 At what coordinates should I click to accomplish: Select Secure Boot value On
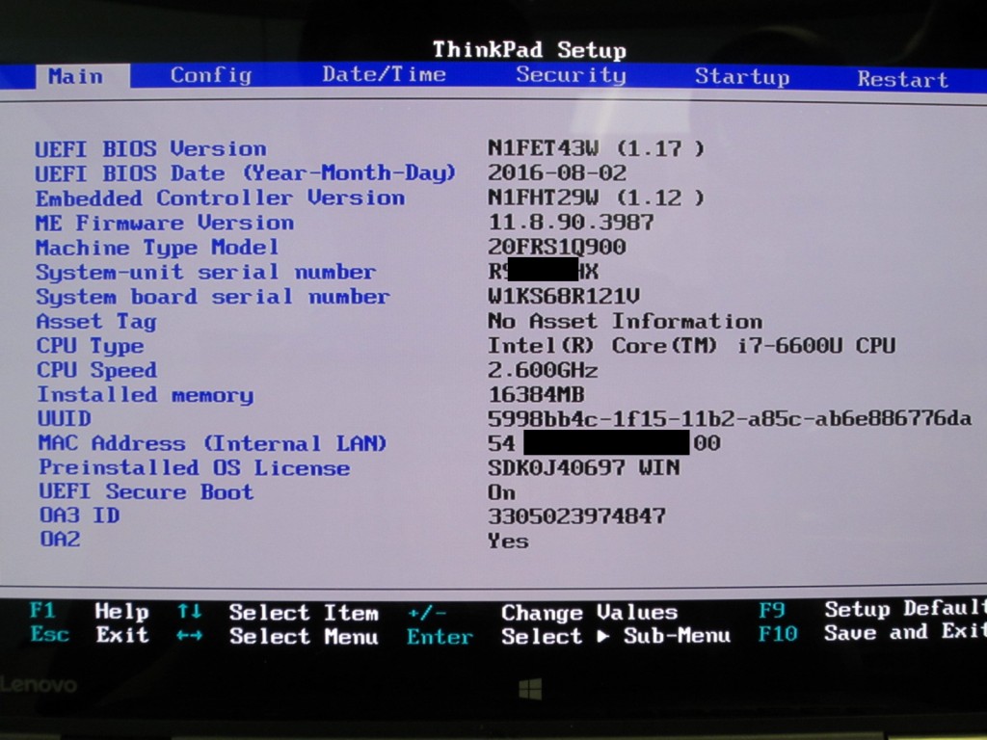(x=501, y=492)
